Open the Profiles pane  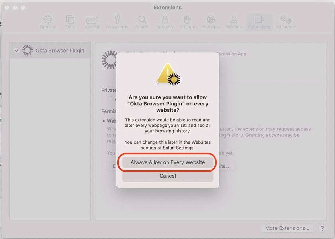234,22
